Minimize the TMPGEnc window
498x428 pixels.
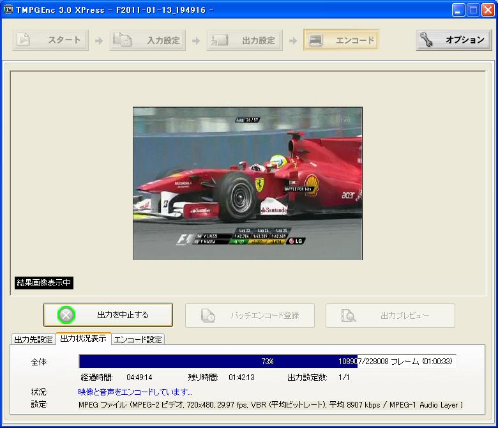tap(459, 10)
